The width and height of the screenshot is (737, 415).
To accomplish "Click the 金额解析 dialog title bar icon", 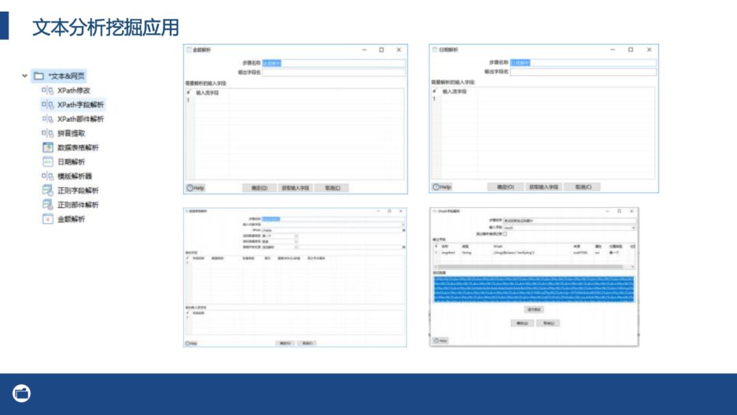I will click(x=189, y=50).
